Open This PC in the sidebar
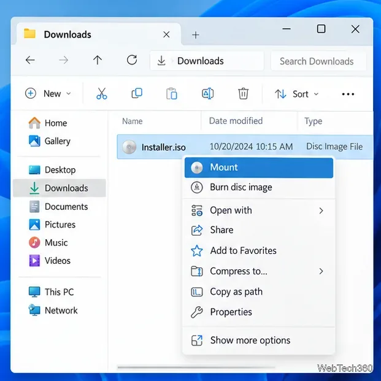Screen dimensions: 381x381 click(x=52, y=292)
